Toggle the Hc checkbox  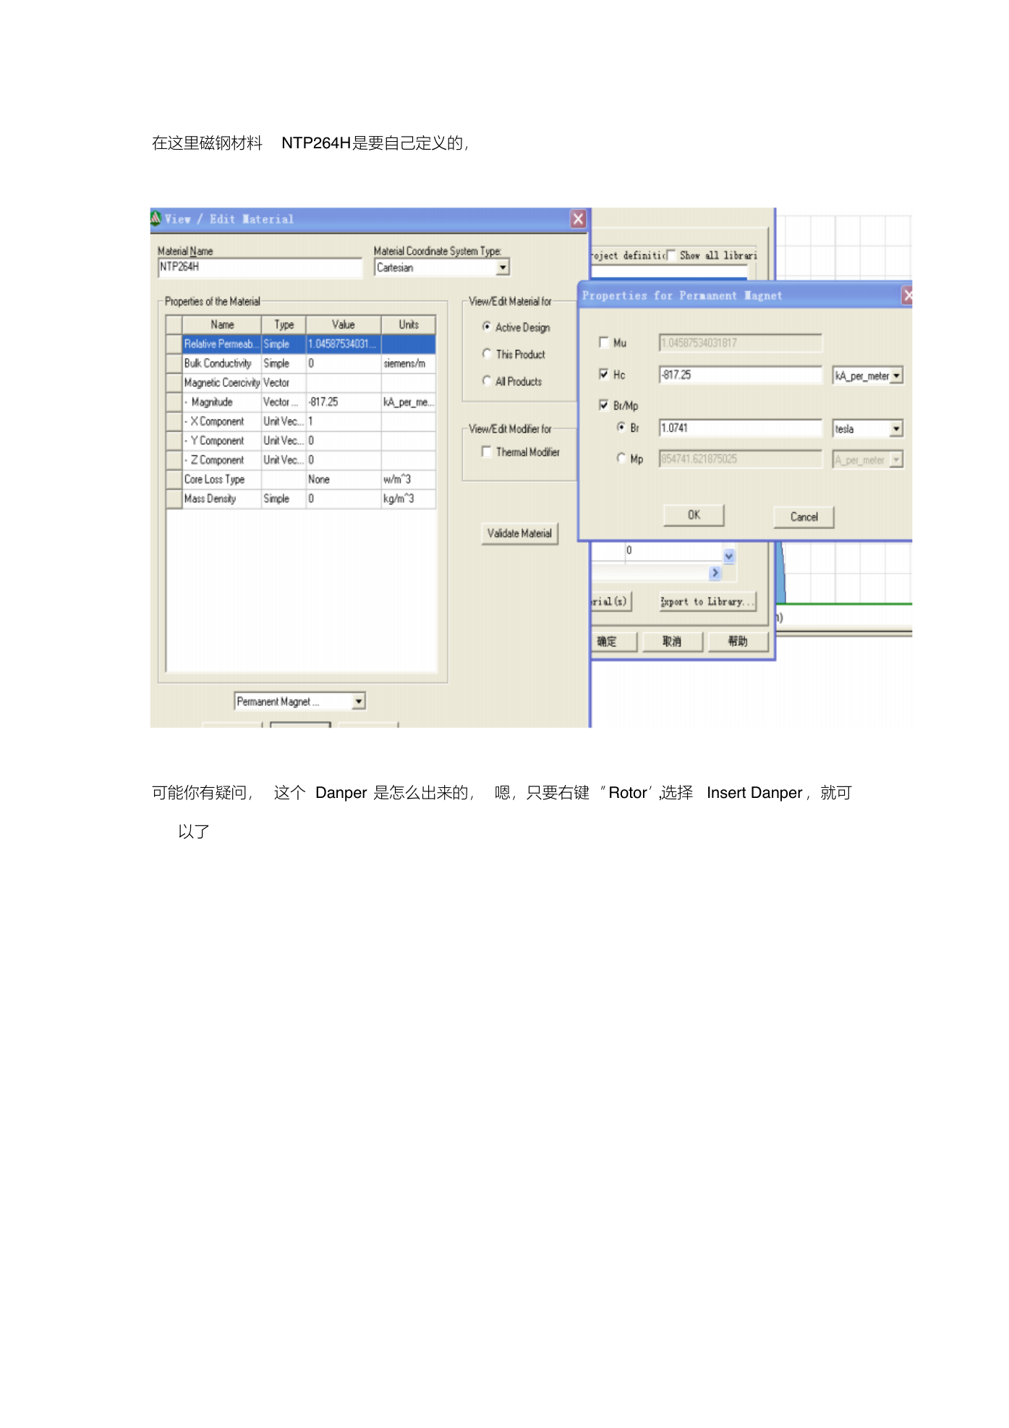click(604, 374)
